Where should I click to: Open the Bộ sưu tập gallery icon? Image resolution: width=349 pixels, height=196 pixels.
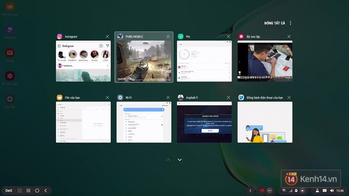(x=241, y=36)
